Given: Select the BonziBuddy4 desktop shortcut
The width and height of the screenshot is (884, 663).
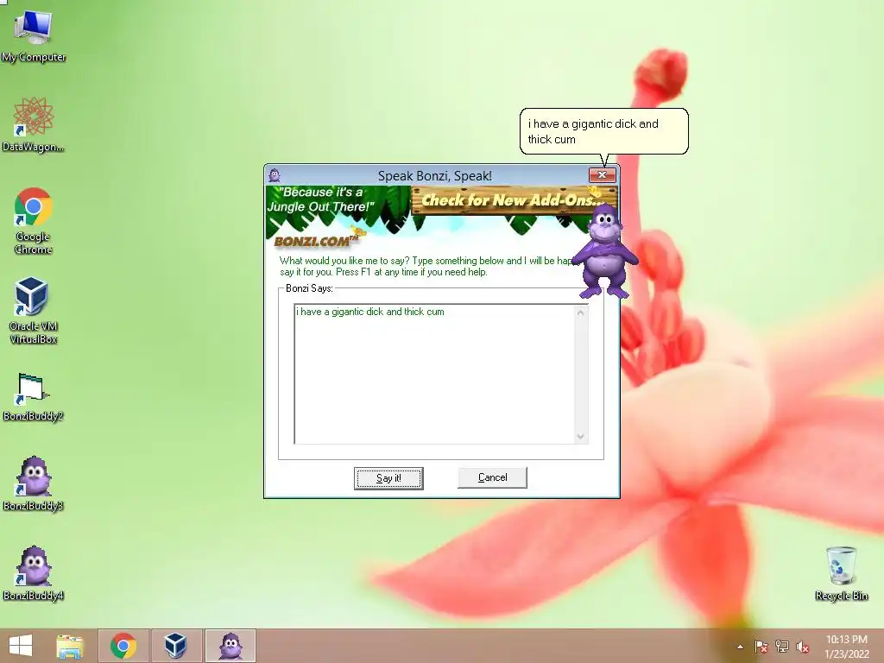Looking at the screenshot, I should (34, 573).
